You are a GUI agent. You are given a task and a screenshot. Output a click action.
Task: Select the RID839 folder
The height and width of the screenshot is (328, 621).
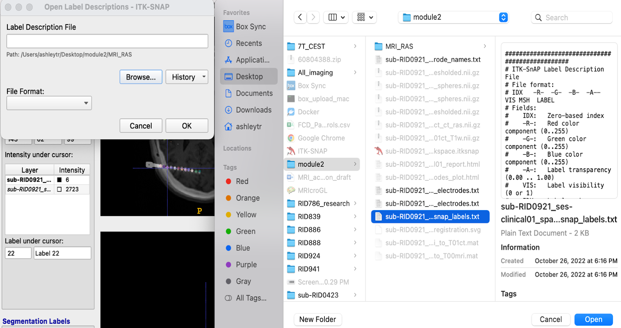tap(309, 216)
